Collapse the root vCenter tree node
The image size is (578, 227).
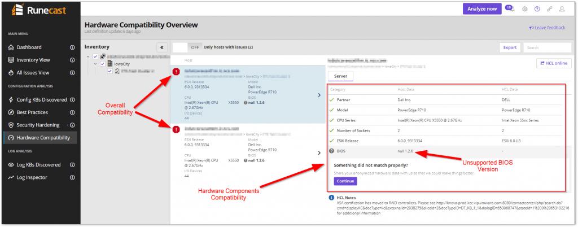coord(88,56)
